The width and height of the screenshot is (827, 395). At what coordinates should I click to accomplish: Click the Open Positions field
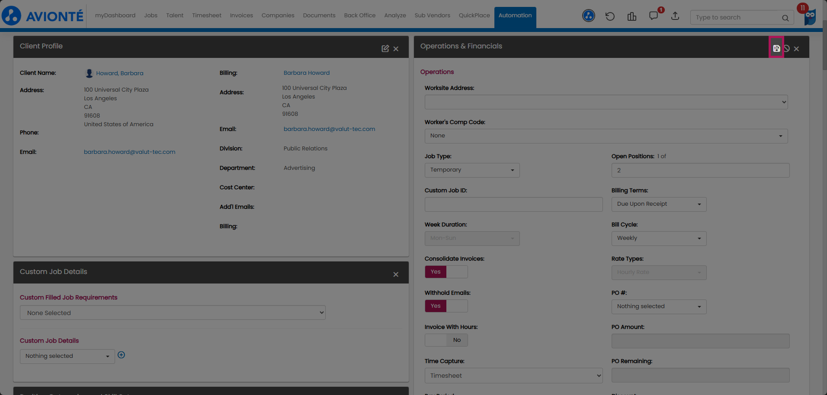pyautogui.click(x=700, y=170)
